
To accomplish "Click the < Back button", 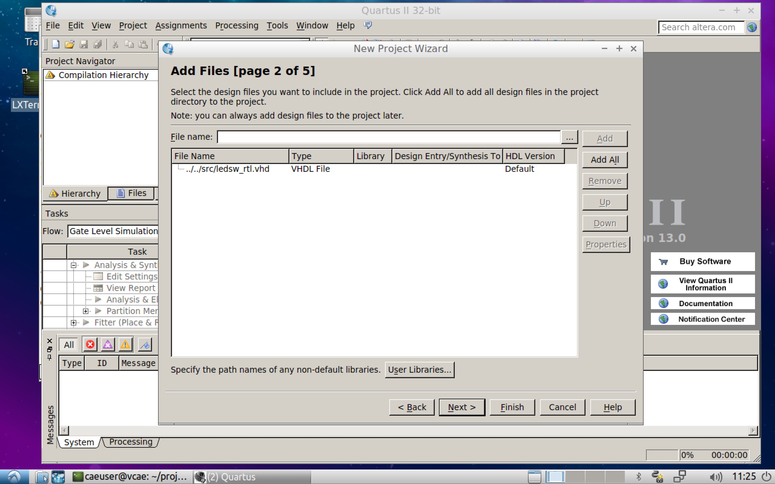I will point(411,407).
